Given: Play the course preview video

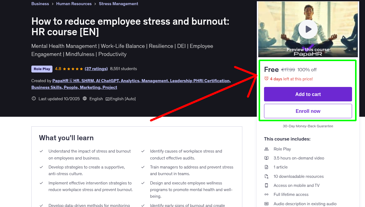Looking at the screenshot, I should tap(308, 29).
